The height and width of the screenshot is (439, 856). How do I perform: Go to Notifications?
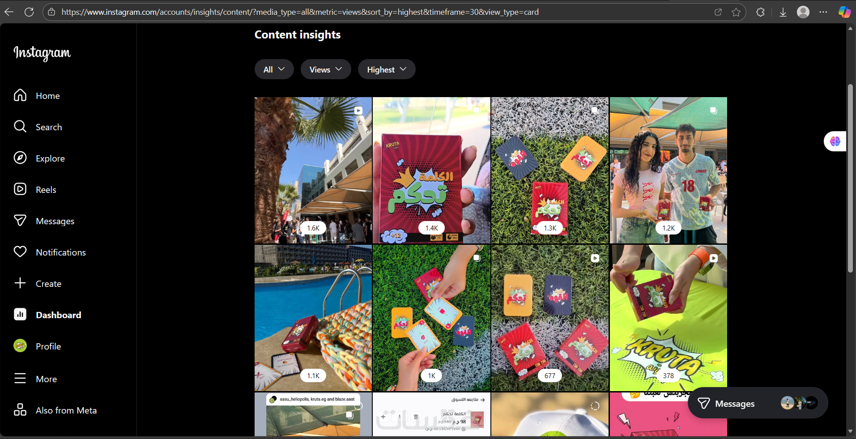click(x=61, y=252)
